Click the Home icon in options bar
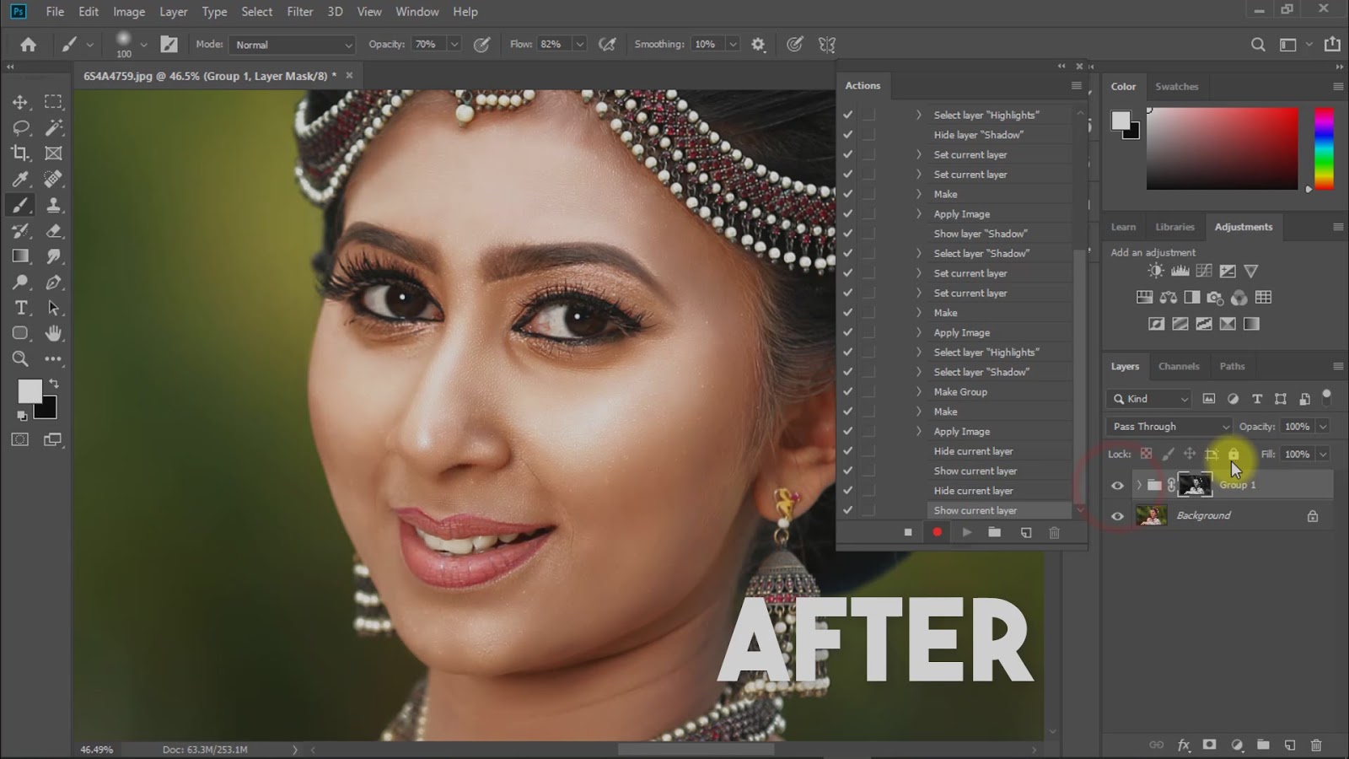1349x759 pixels. pyautogui.click(x=28, y=45)
